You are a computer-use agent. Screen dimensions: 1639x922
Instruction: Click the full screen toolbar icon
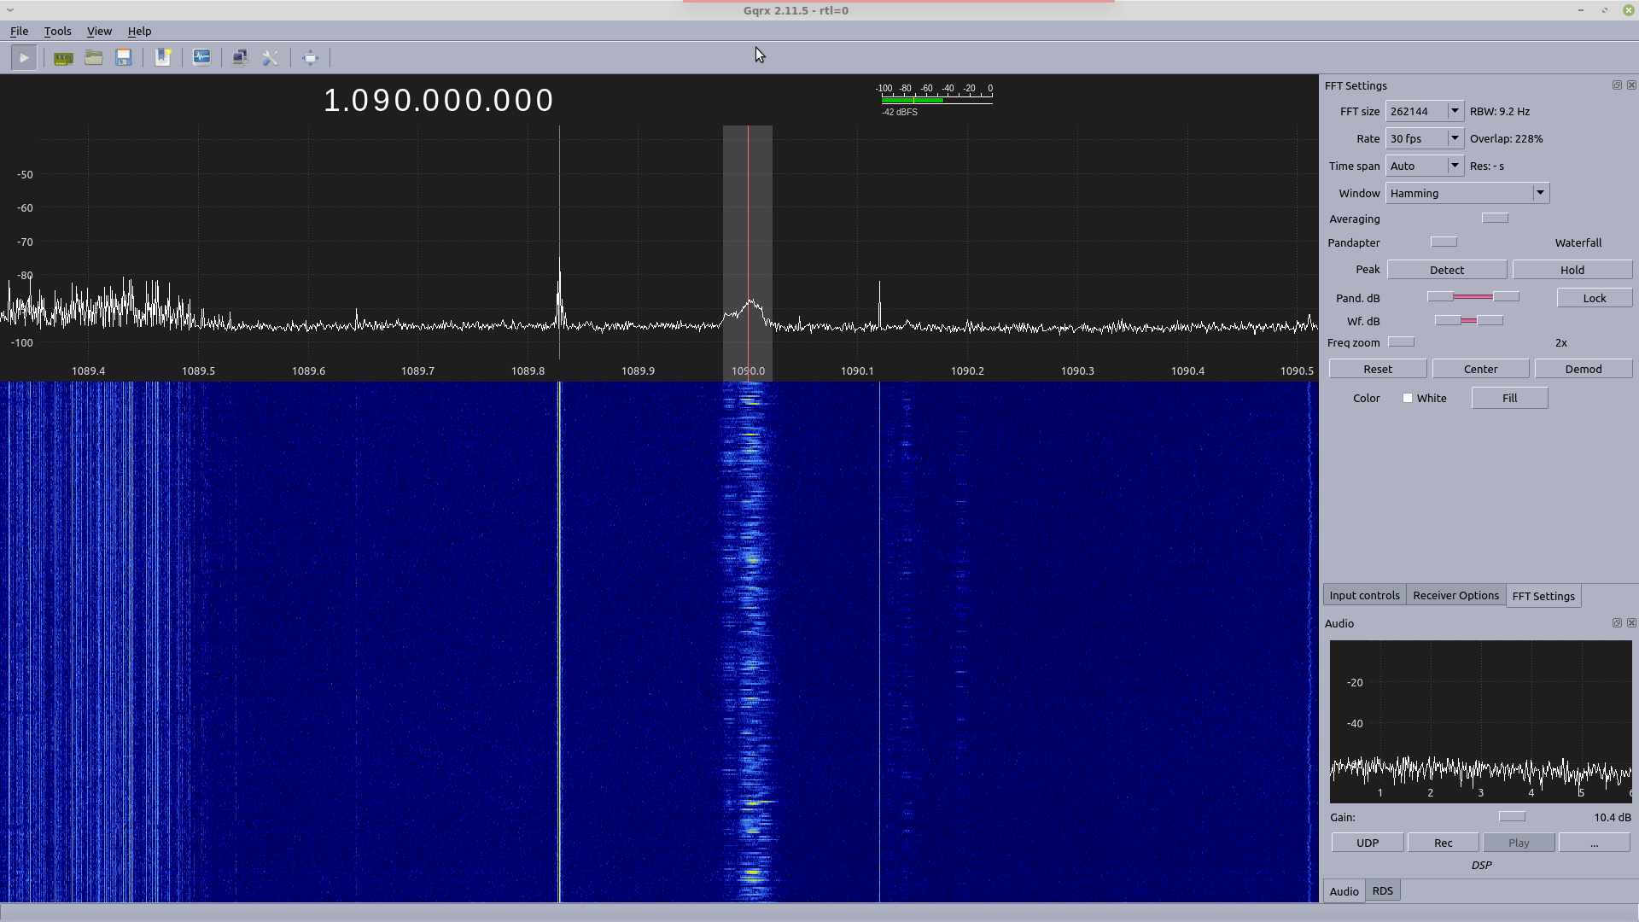point(310,58)
